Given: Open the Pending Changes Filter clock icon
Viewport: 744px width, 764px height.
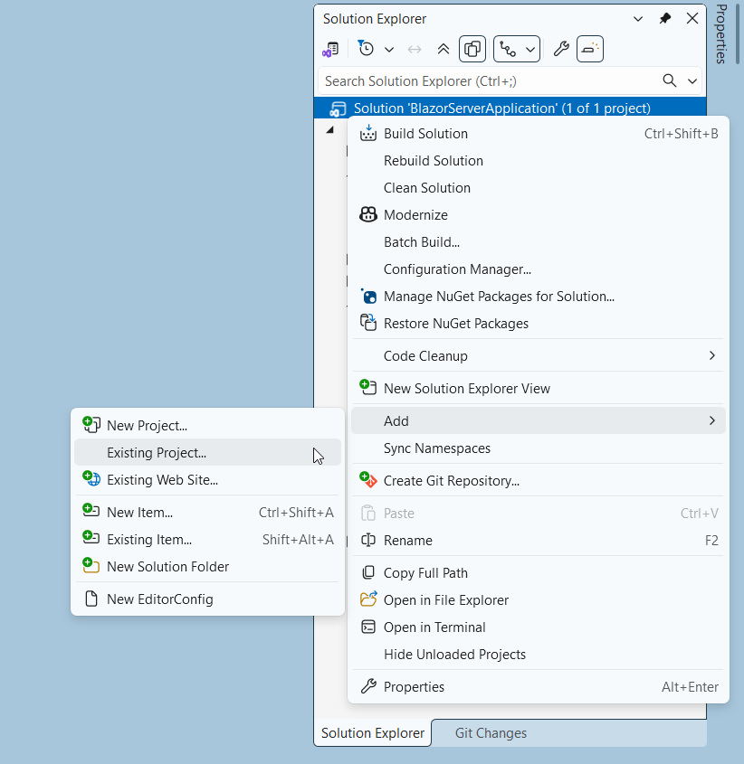Looking at the screenshot, I should [x=366, y=49].
